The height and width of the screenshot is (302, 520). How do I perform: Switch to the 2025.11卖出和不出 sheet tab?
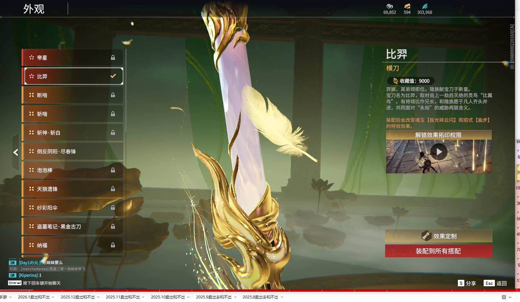[123, 297]
